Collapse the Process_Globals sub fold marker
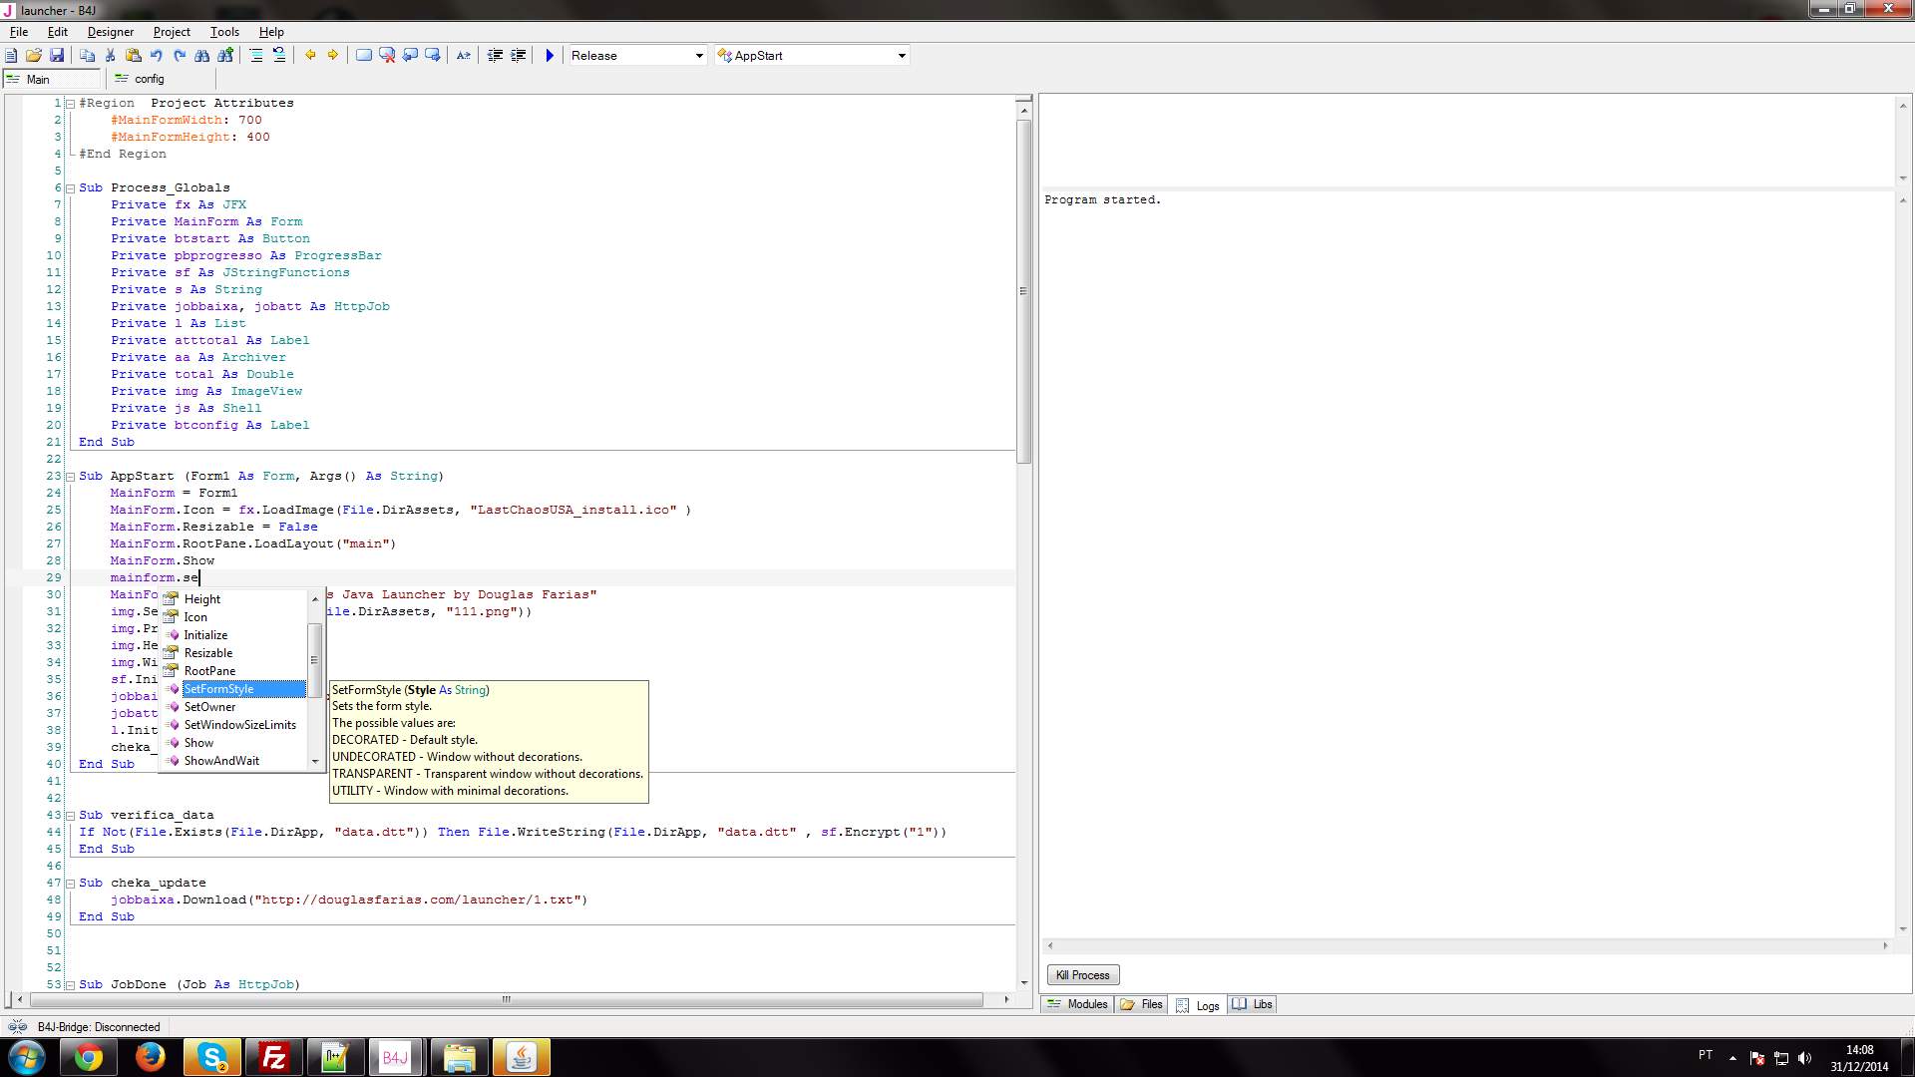Screen dimensions: 1915x1077 69,187
